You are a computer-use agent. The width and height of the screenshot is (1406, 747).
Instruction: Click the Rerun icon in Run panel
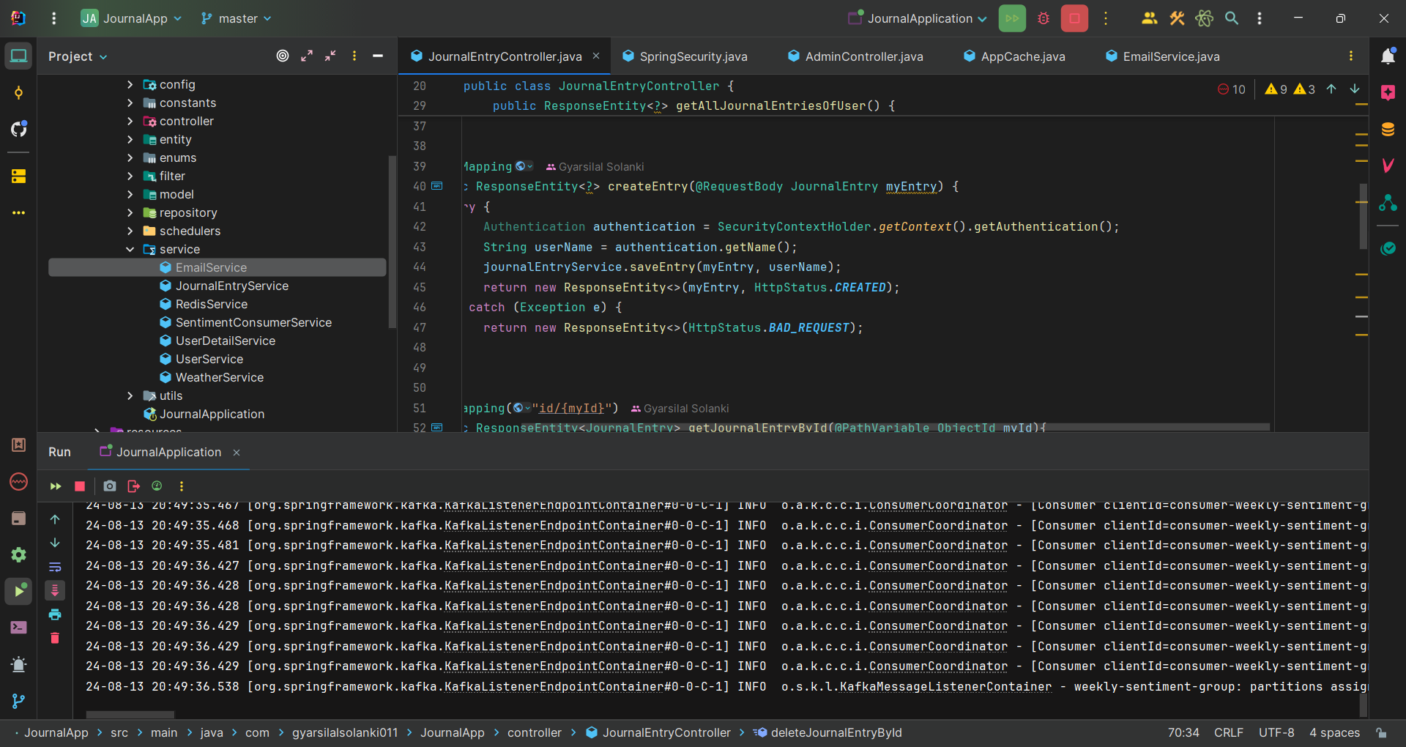pyautogui.click(x=56, y=486)
